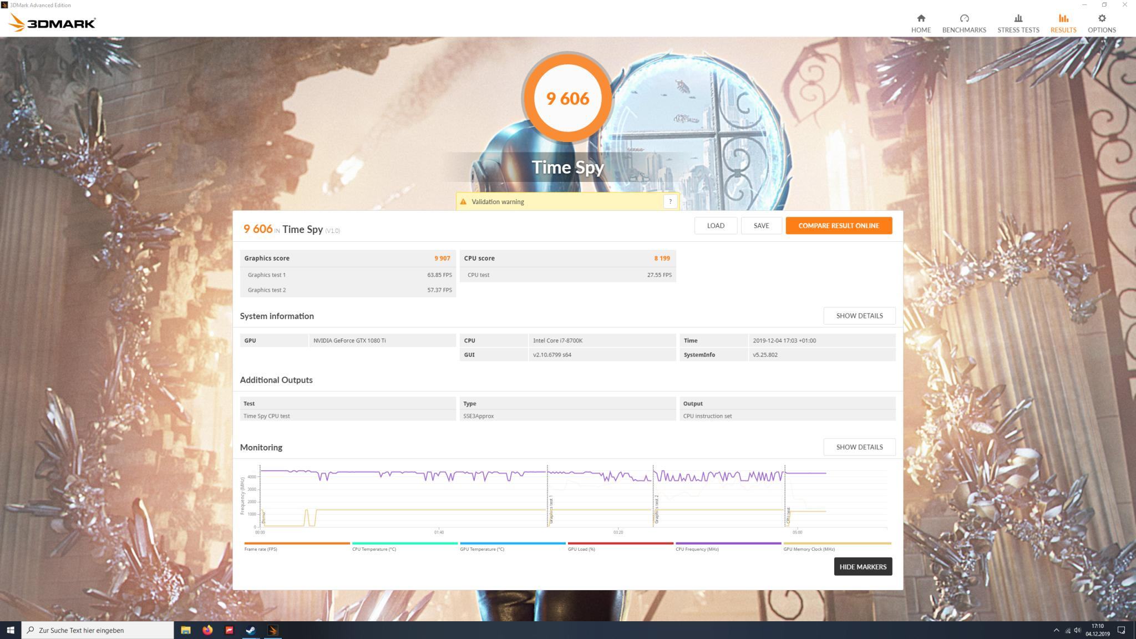This screenshot has height=639, width=1136.
Task: Save the benchmark result
Action: [x=761, y=226]
